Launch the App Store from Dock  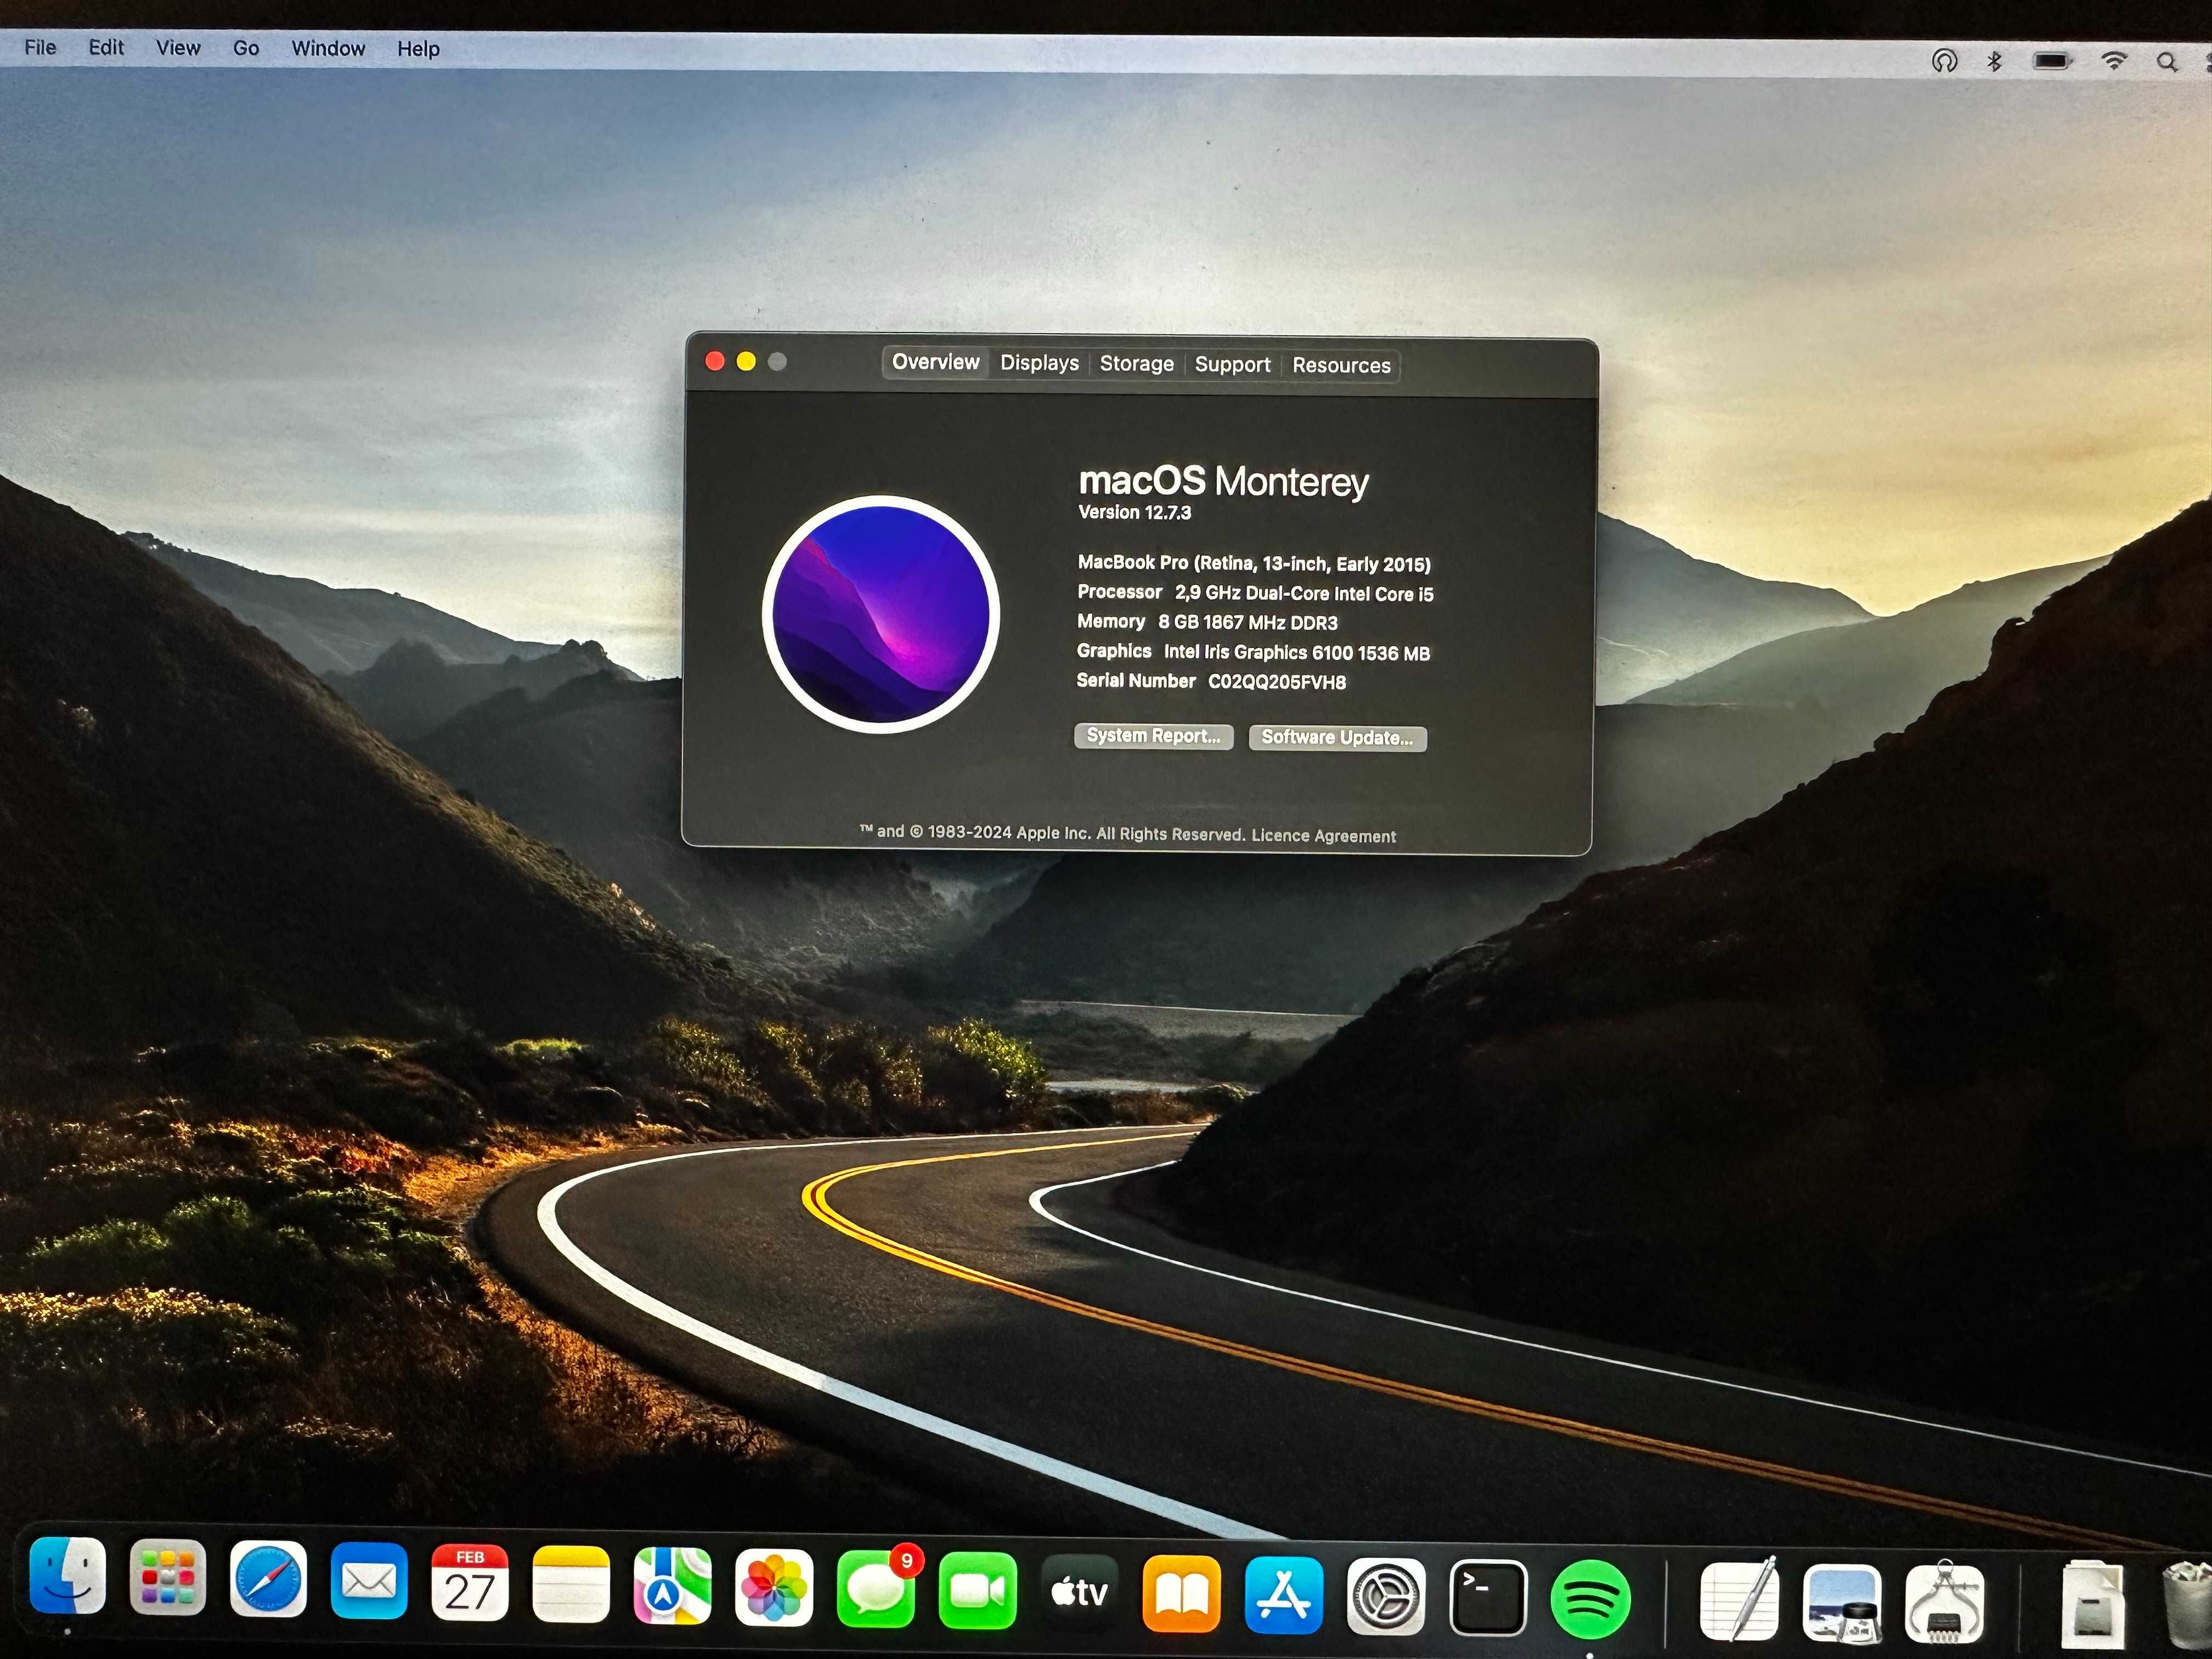(1284, 1596)
